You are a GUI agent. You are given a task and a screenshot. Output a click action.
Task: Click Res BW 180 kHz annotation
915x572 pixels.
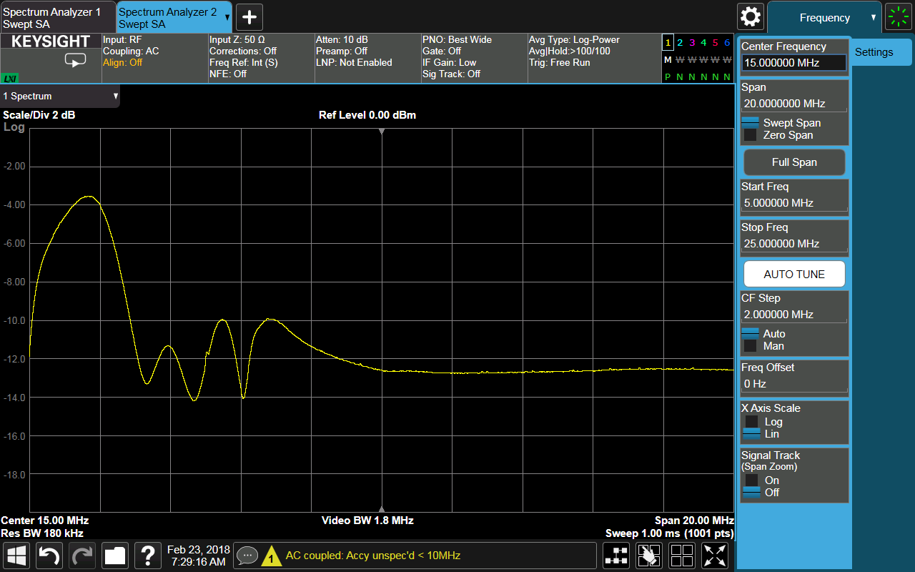[x=42, y=533]
